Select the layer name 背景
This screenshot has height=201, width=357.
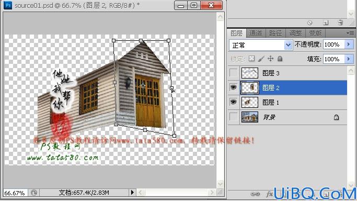pos(269,117)
